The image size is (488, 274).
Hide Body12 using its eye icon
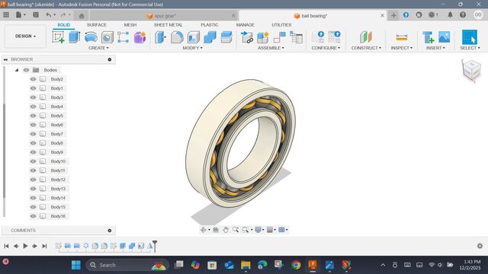point(33,180)
